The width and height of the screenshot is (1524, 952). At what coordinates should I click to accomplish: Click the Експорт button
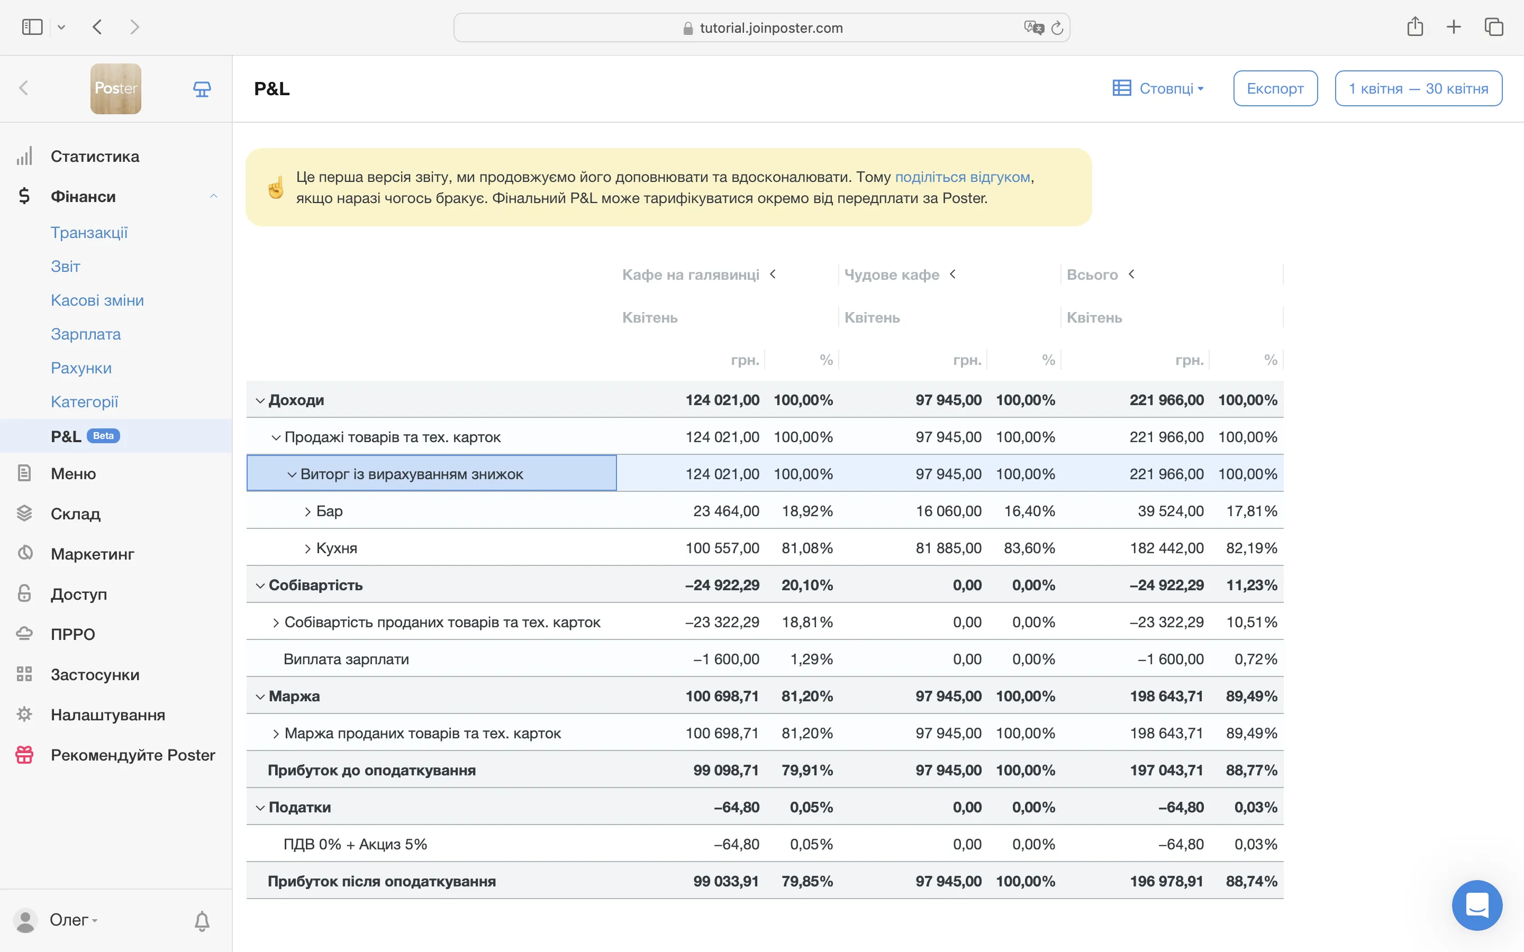[1275, 89]
